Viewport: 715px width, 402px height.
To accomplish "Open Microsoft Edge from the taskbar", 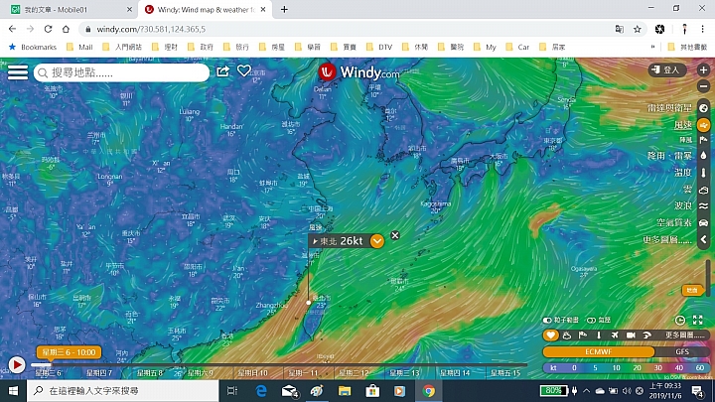I will pyautogui.click(x=261, y=391).
